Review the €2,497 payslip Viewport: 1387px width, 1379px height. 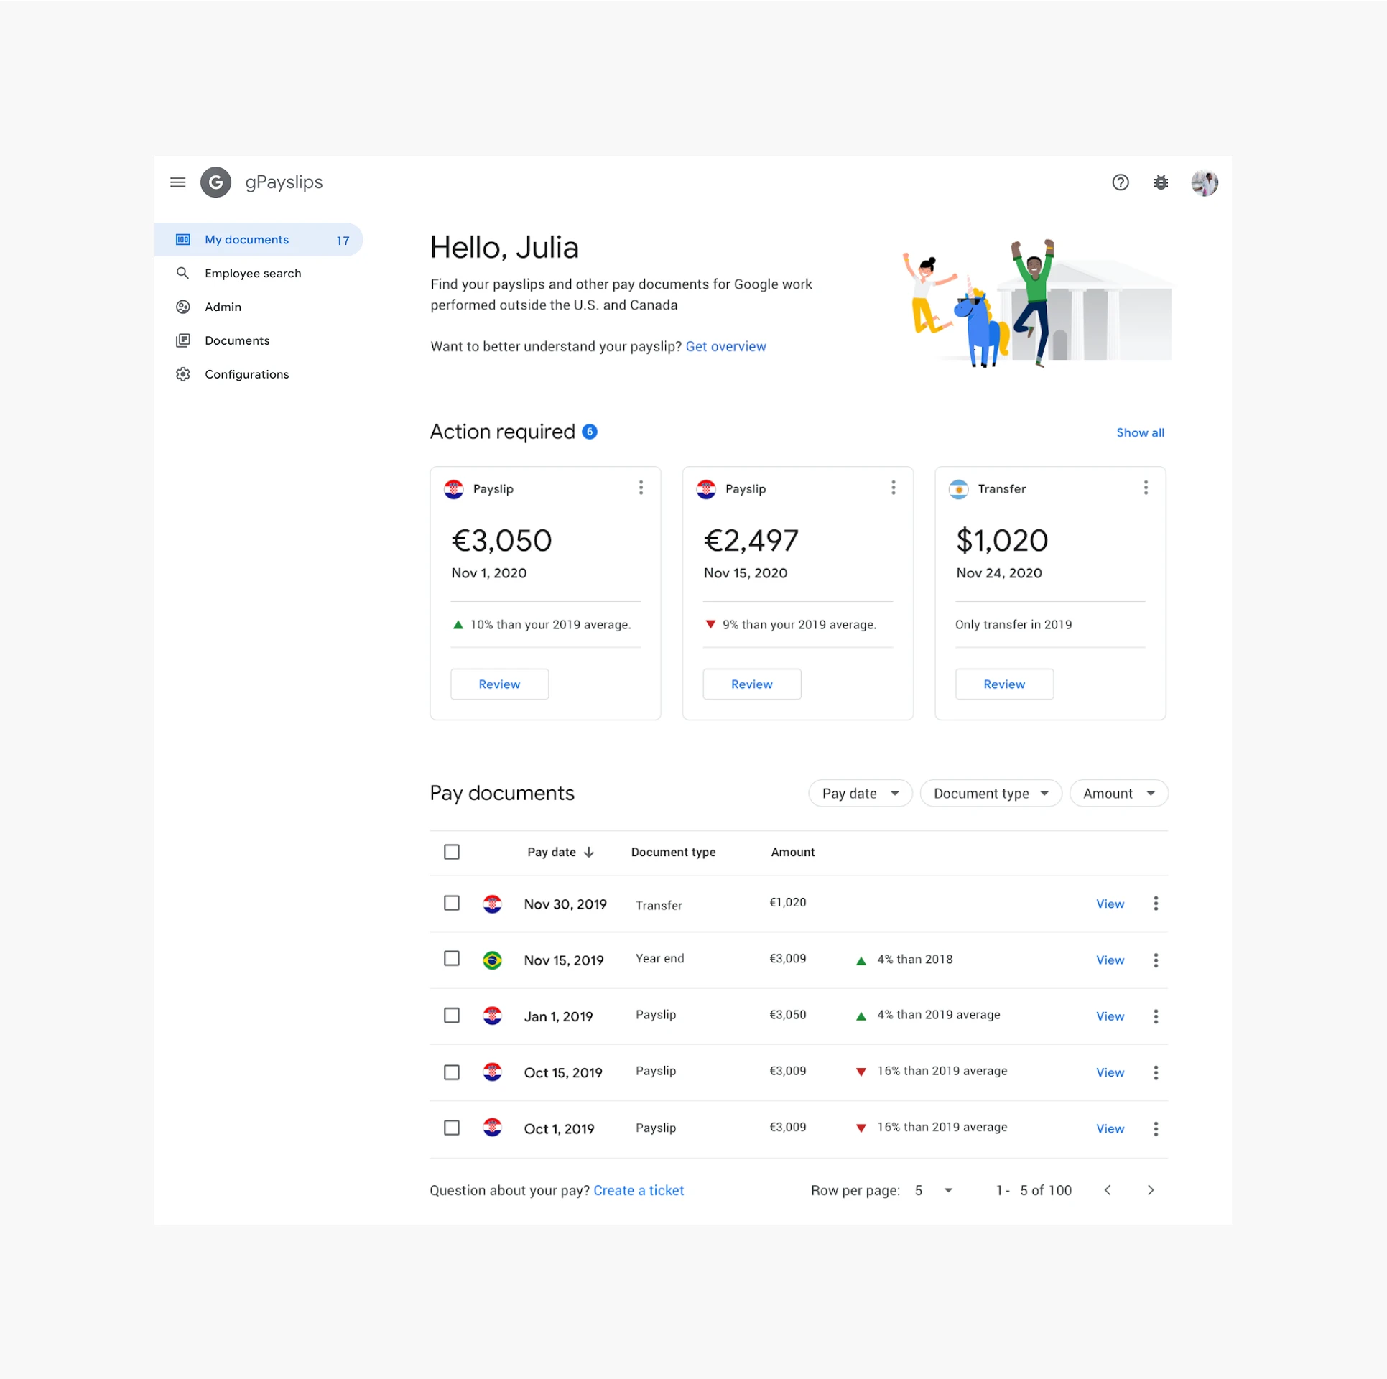coord(751,684)
